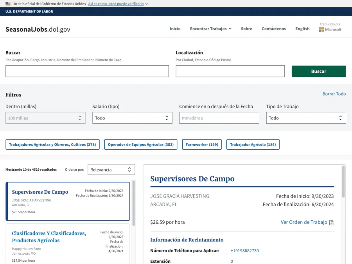Open Dentro (millas) dropdown

45,118
